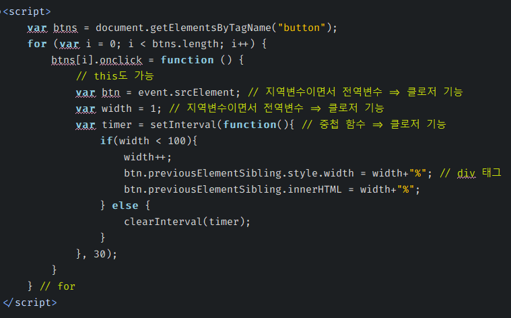Click the opening <script> tag
The height and width of the screenshot is (318, 511).
(27, 11)
